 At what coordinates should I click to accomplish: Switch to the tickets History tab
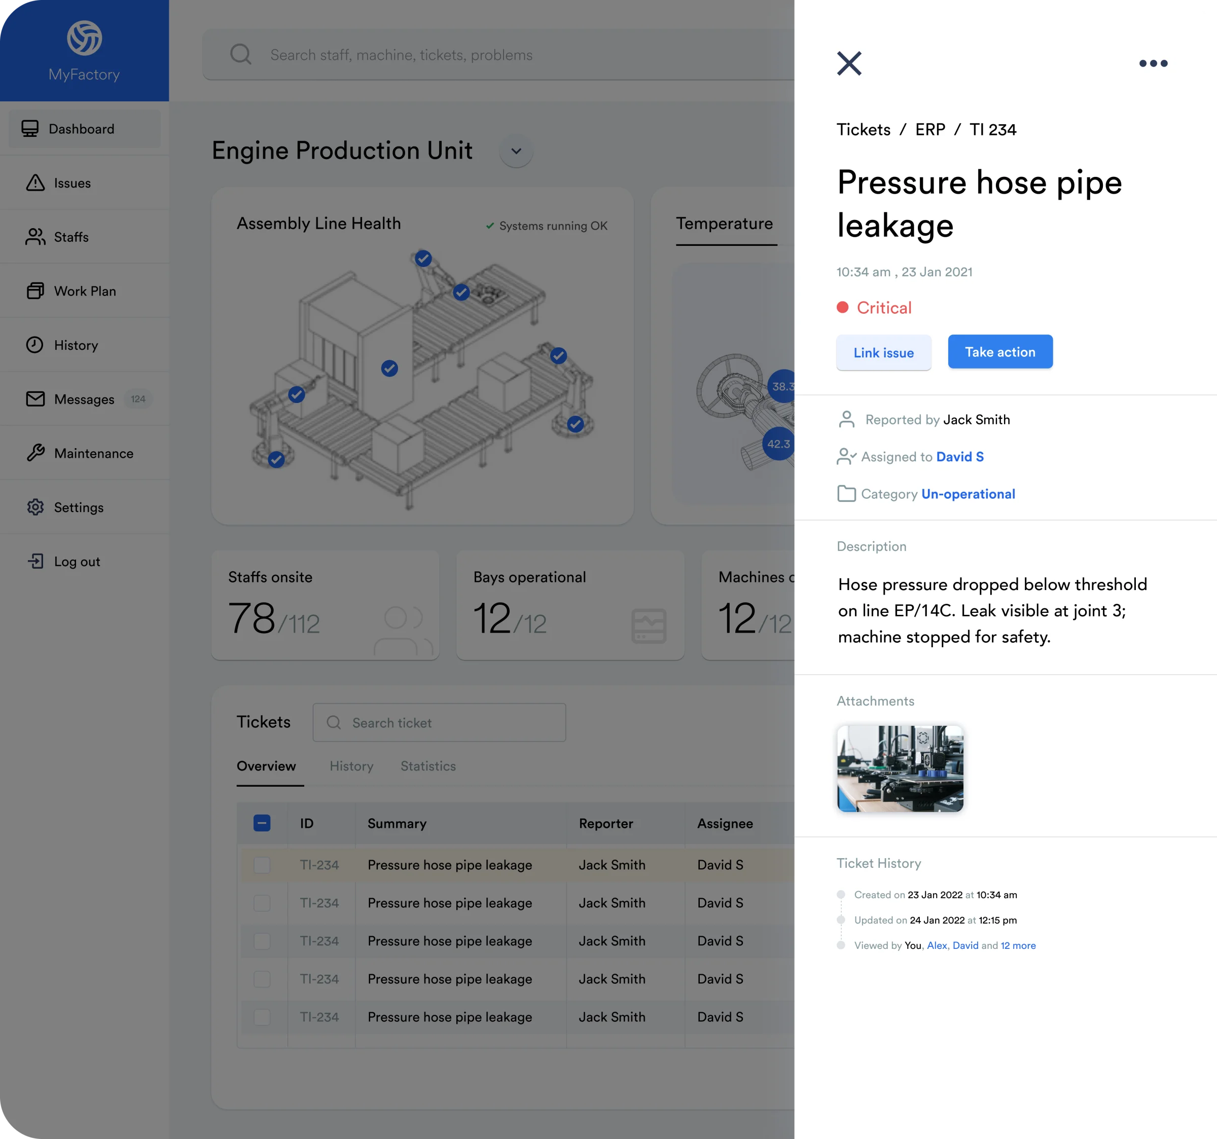pyautogui.click(x=351, y=765)
